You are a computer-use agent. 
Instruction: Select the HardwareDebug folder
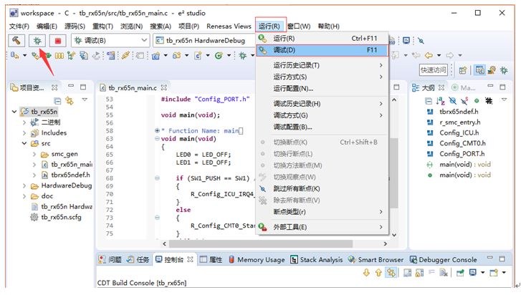[66, 185]
